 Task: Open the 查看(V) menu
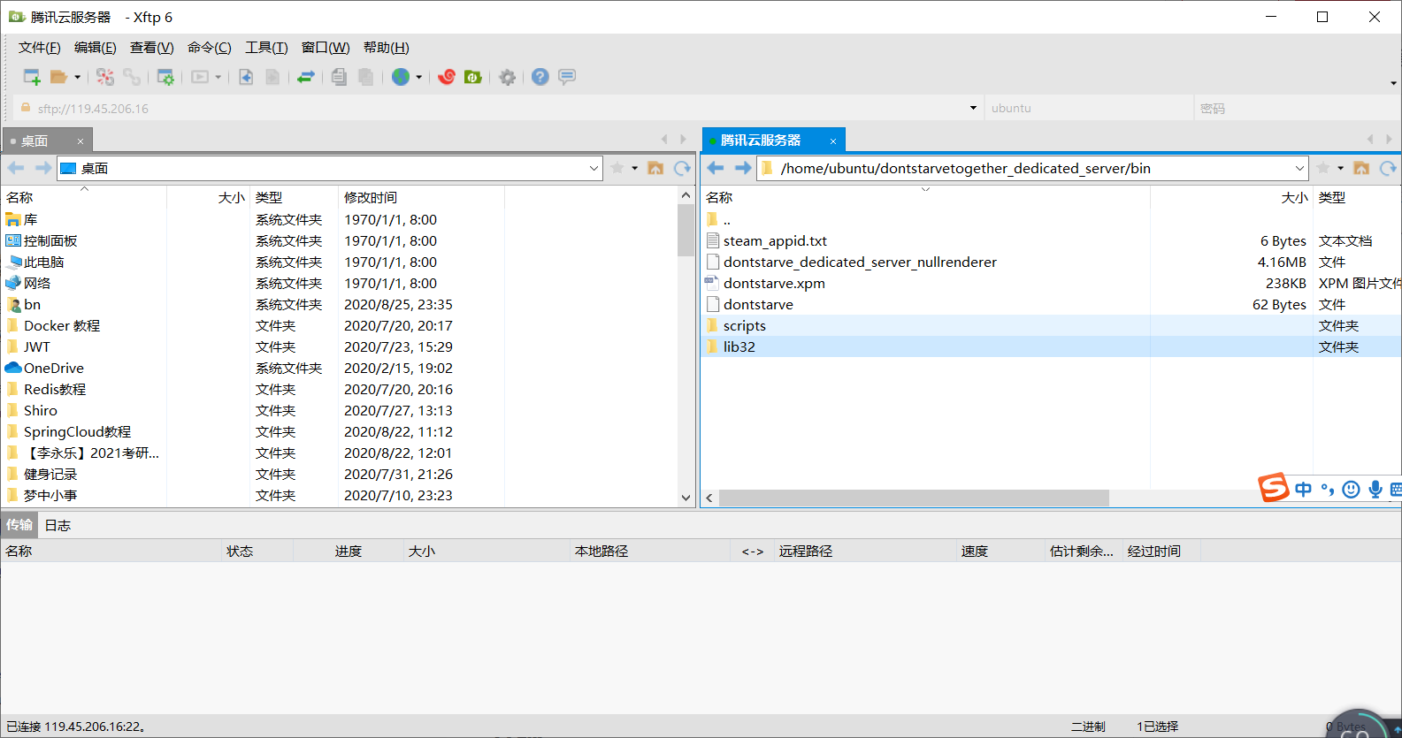point(152,48)
